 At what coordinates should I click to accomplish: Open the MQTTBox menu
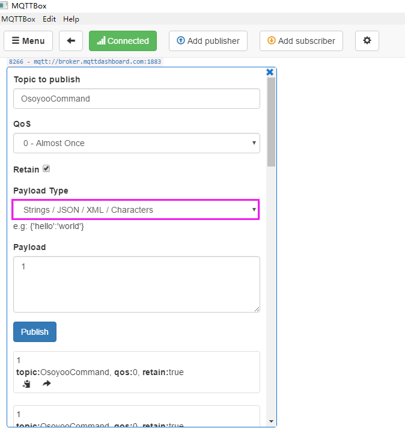tap(18, 19)
